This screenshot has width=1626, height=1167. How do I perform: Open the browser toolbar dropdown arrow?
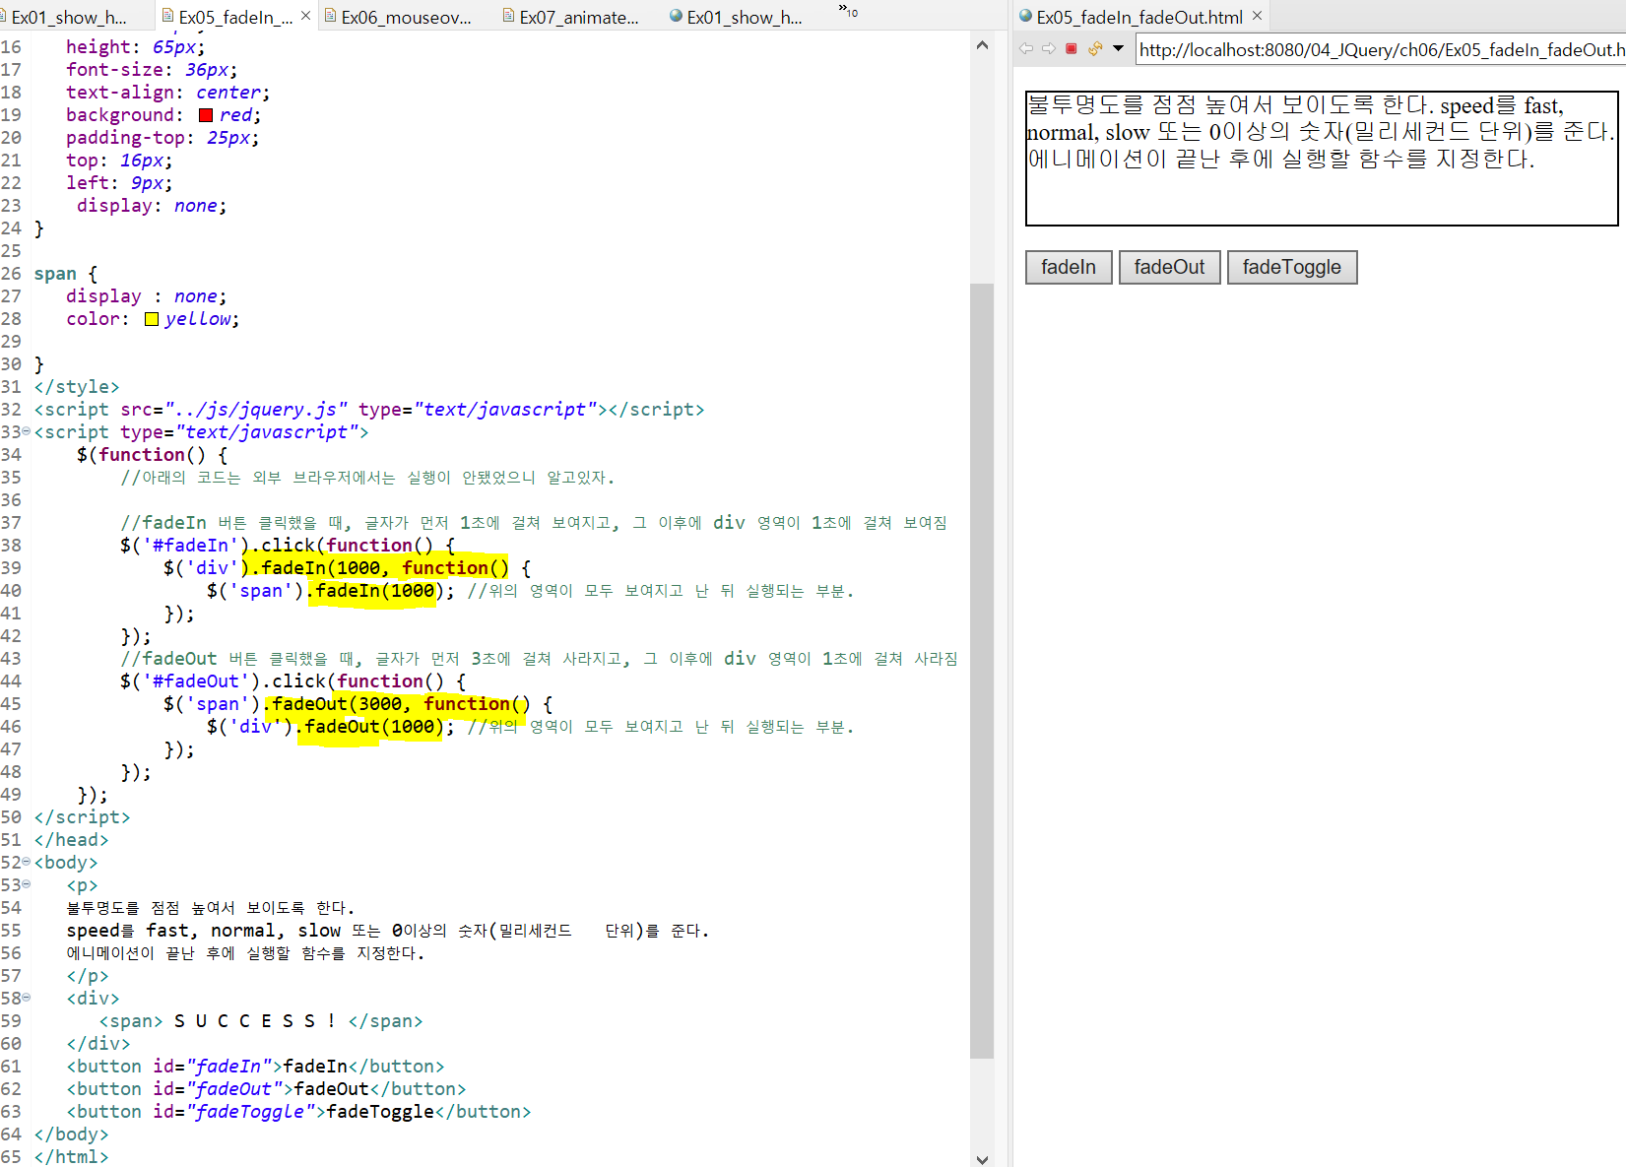coord(1118,48)
